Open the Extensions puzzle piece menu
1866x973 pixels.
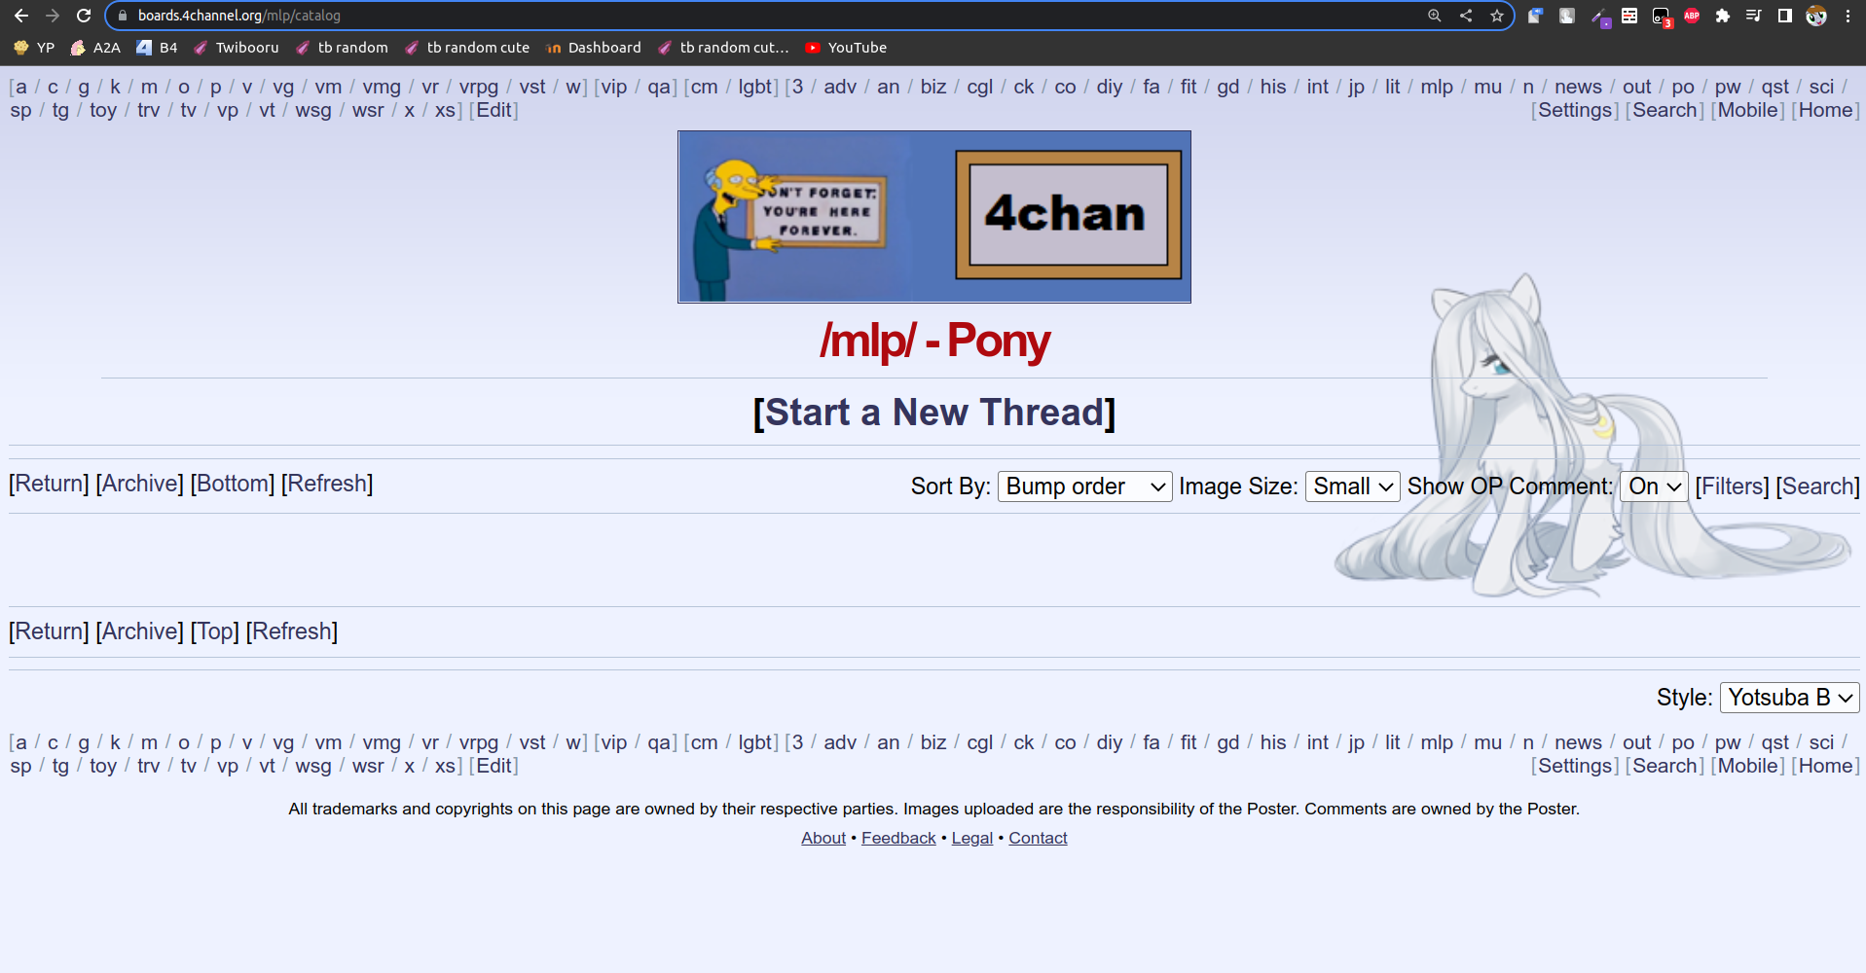[x=1723, y=16]
